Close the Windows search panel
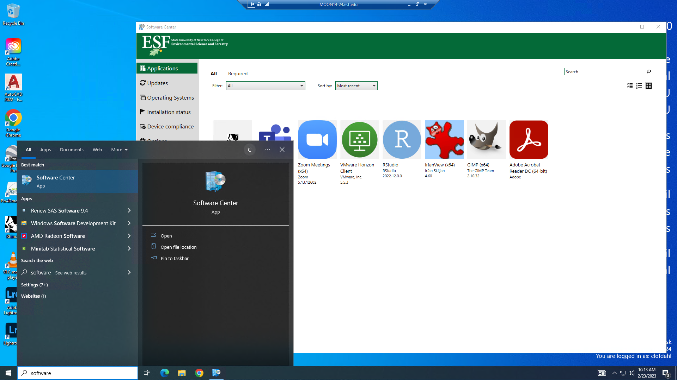 (x=282, y=150)
